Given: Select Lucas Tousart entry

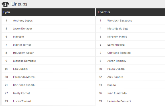Looking at the screenshot, I should coord(22,101).
